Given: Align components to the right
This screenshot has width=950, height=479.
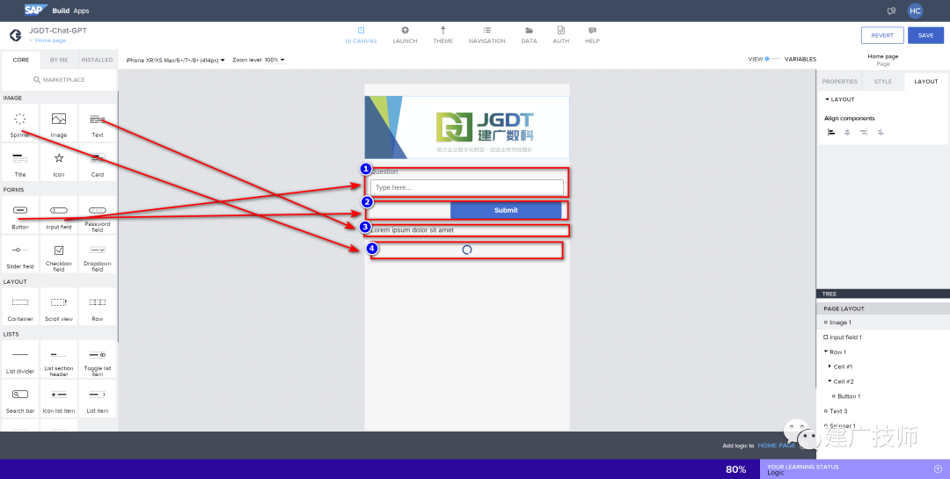Looking at the screenshot, I should [x=864, y=132].
